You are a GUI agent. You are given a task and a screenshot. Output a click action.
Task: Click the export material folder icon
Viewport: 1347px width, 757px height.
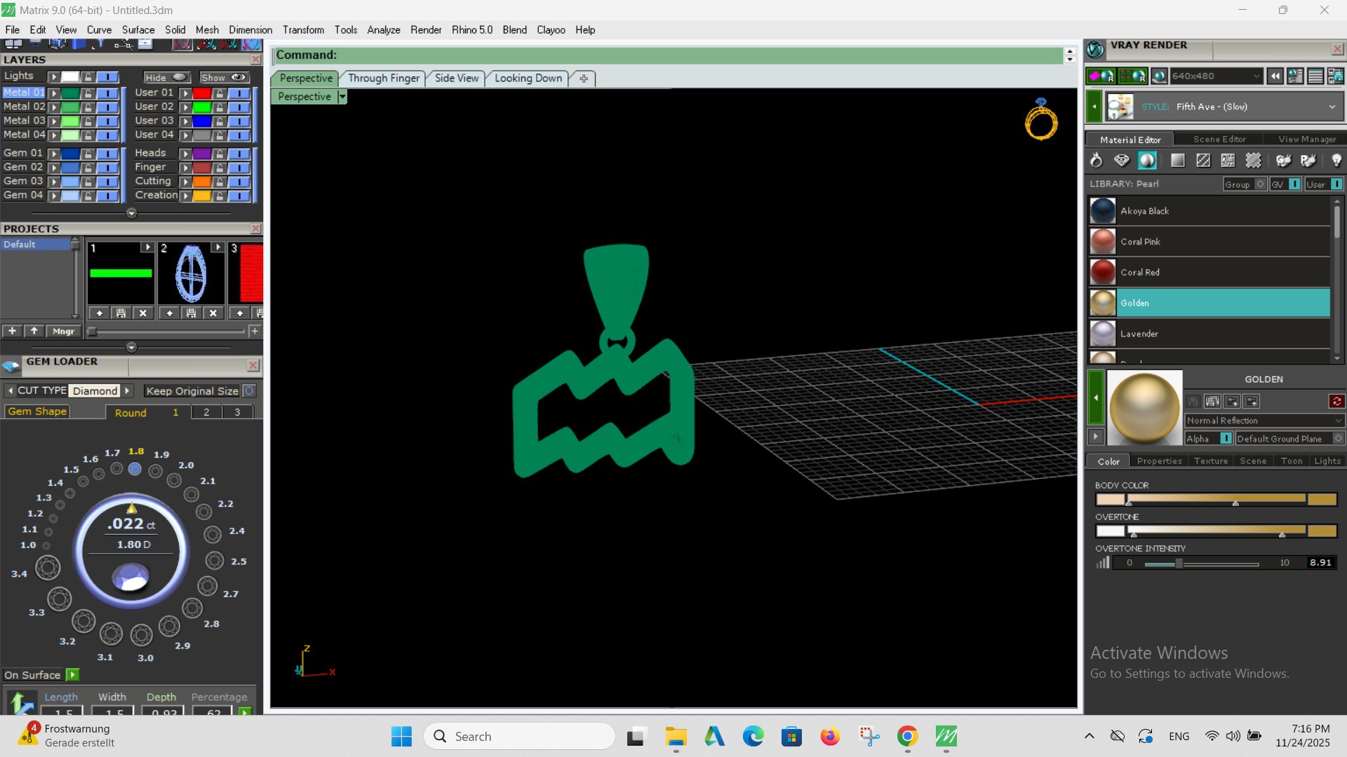(x=1252, y=401)
